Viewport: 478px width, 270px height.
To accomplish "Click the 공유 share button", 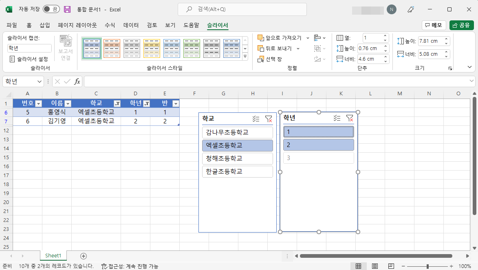I will 462,25.
